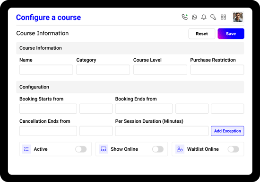
Task: Click the Add Exception button
Action: (x=227, y=131)
